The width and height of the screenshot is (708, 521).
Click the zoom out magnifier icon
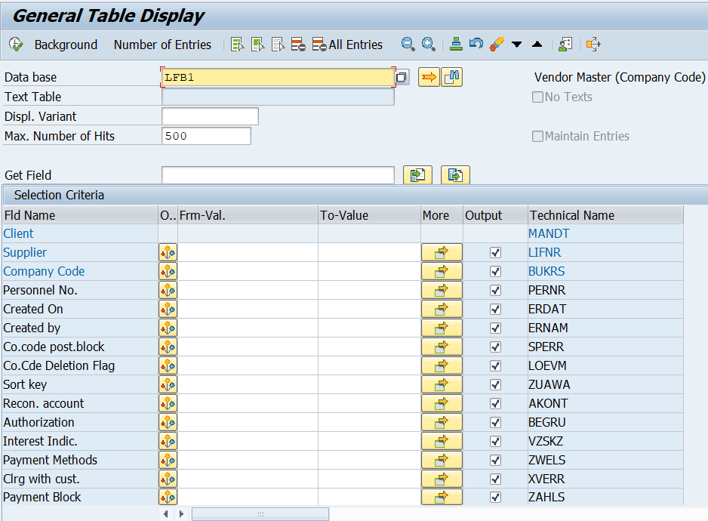tap(408, 45)
